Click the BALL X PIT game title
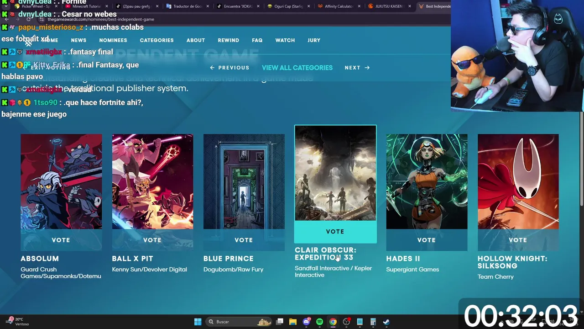Image resolution: width=584 pixels, height=329 pixels. point(132,259)
